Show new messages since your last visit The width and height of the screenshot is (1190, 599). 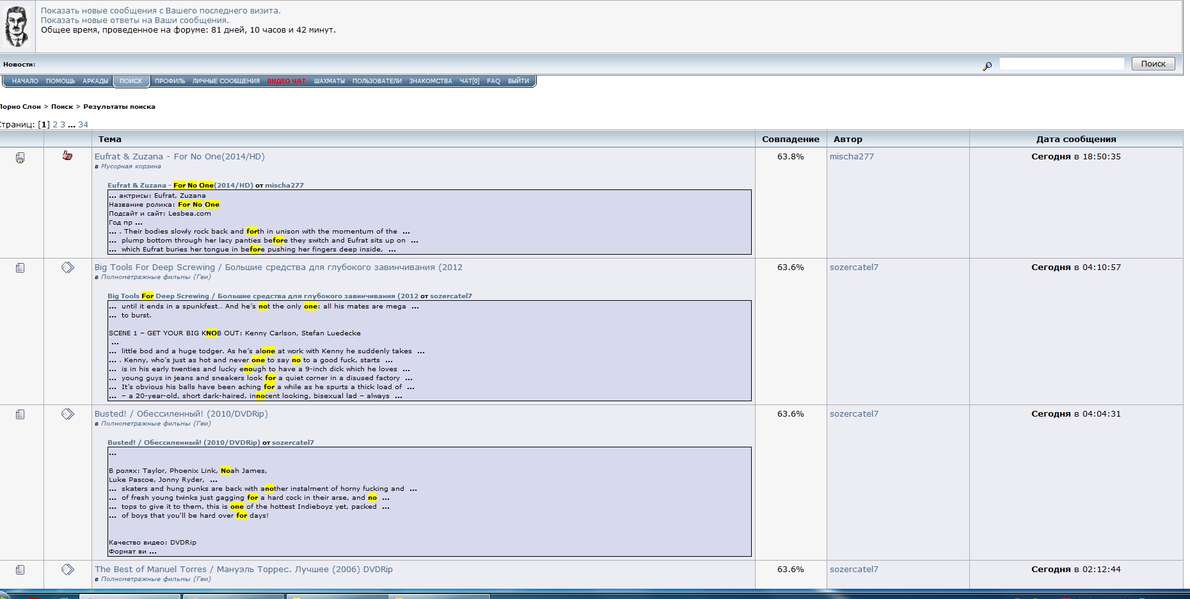161,11
